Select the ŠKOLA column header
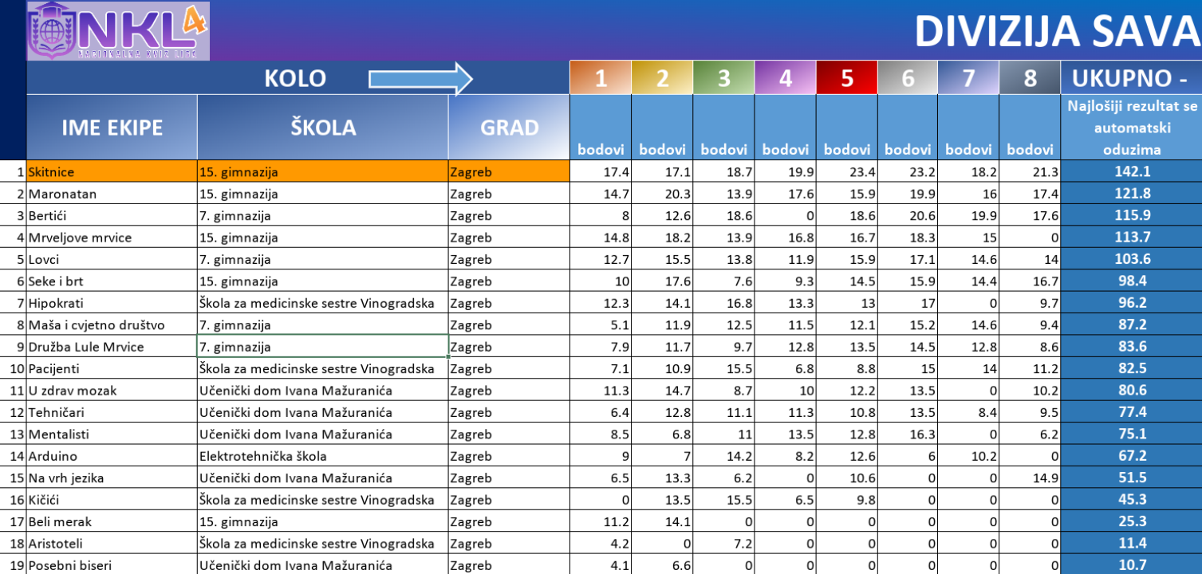 tap(322, 128)
